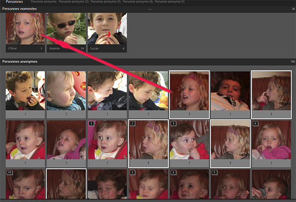Name the face under the baby with blue scarf

(x=66, y=114)
